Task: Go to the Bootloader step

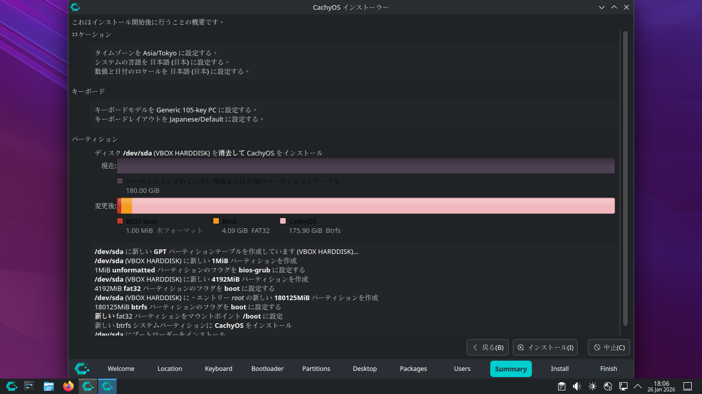Action: click(267, 369)
